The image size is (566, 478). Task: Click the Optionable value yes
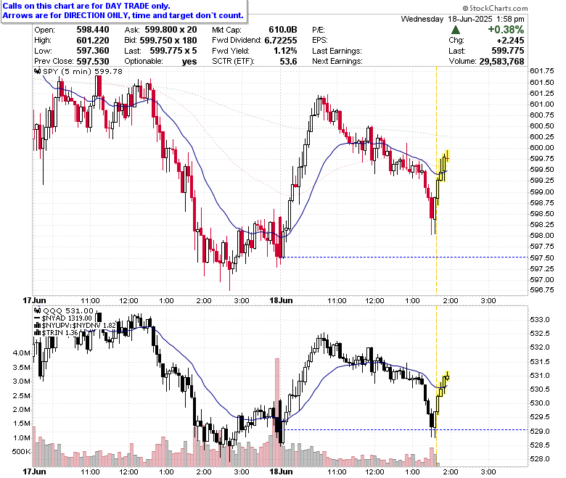click(x=189, y=62)
